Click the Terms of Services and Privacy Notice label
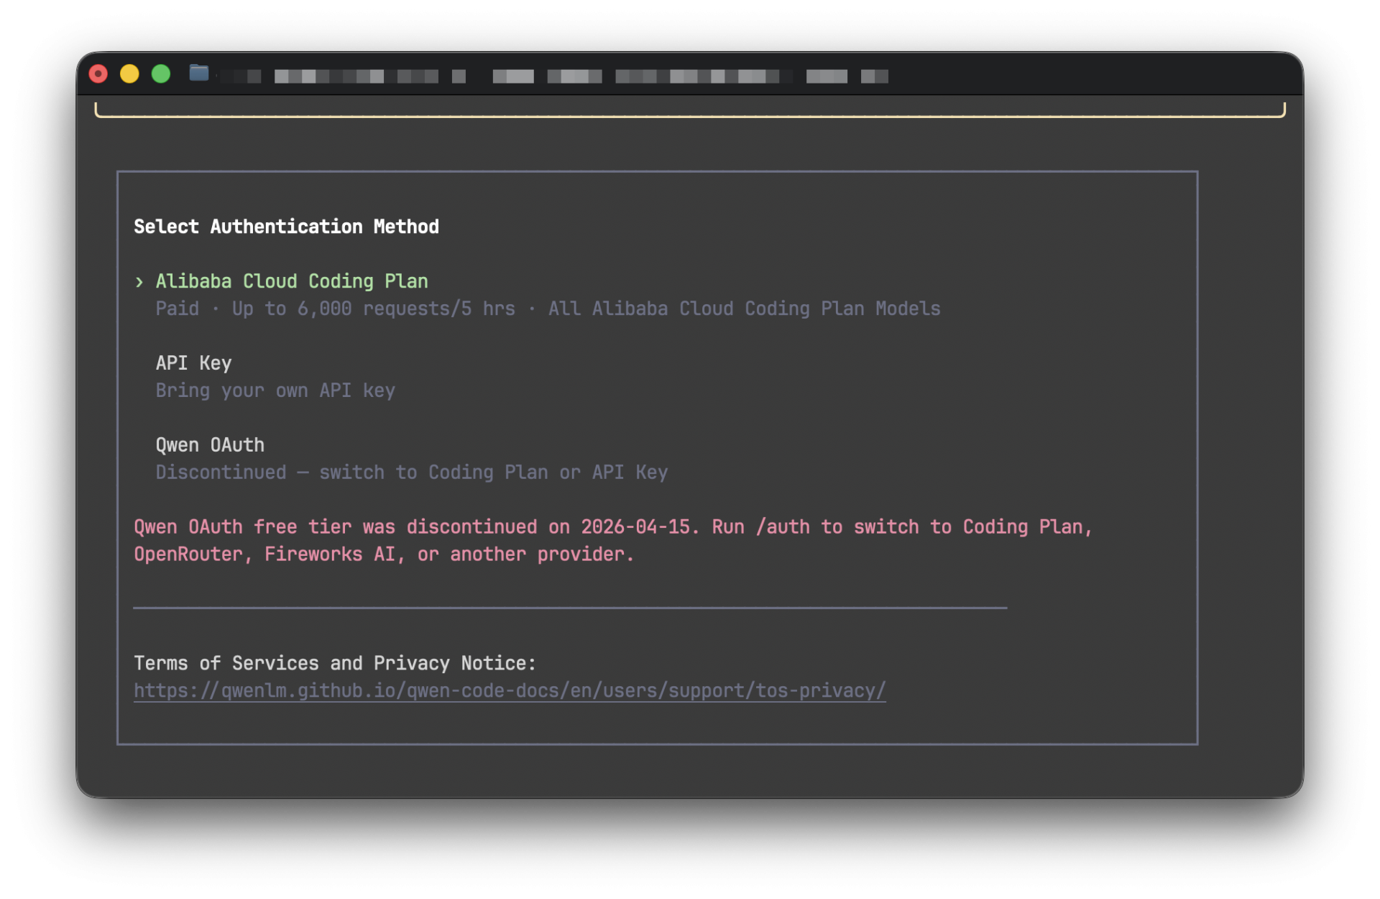This screenshot has height=899, width=1380. (x=333, y=663)
